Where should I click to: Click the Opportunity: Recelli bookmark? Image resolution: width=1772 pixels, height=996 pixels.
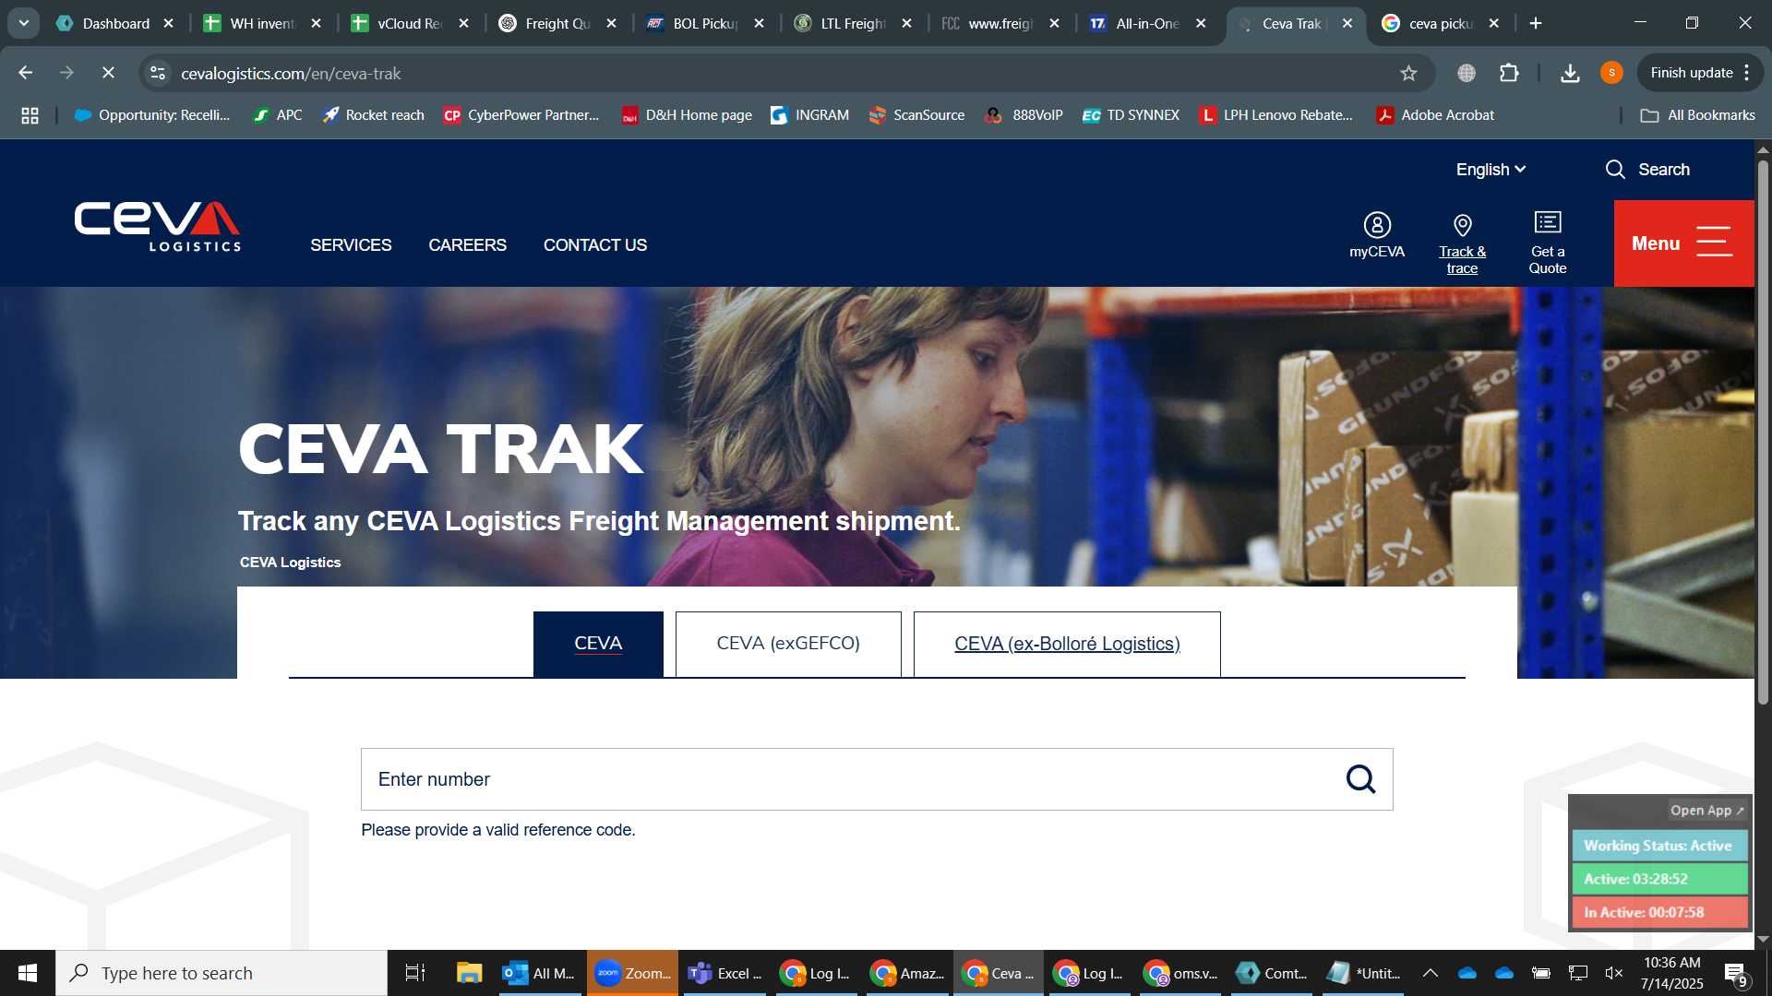152,115
